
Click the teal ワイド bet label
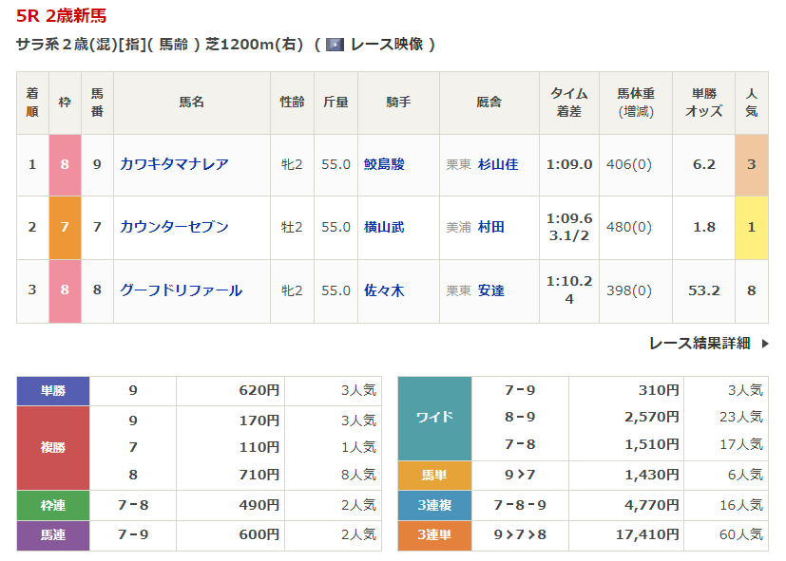433,418
